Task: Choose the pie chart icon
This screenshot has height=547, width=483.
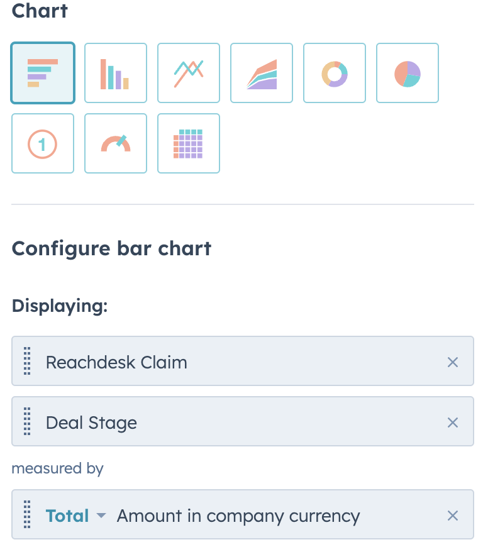Action: click(x=408, y=73)
